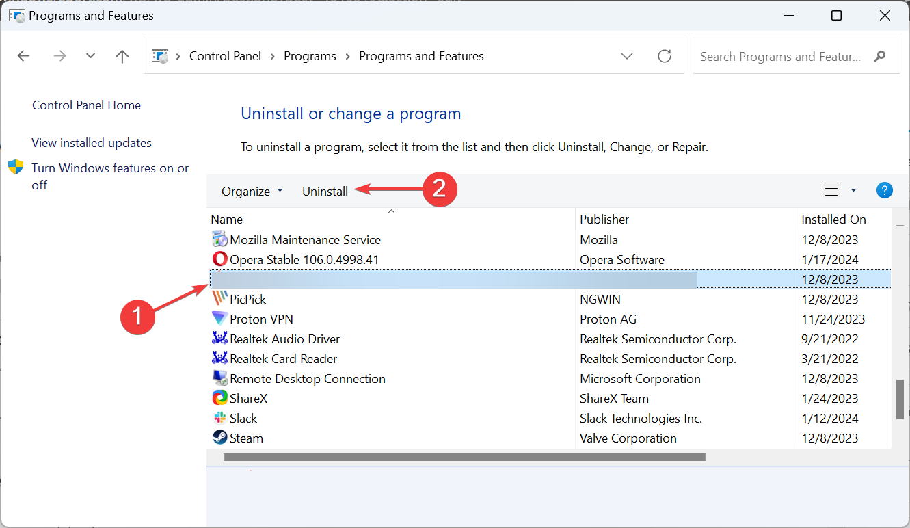Image resolution: width=910 pixels, height=528 pixels.
Task: Maximize the Programs and Features window
Action: (836, 15)
